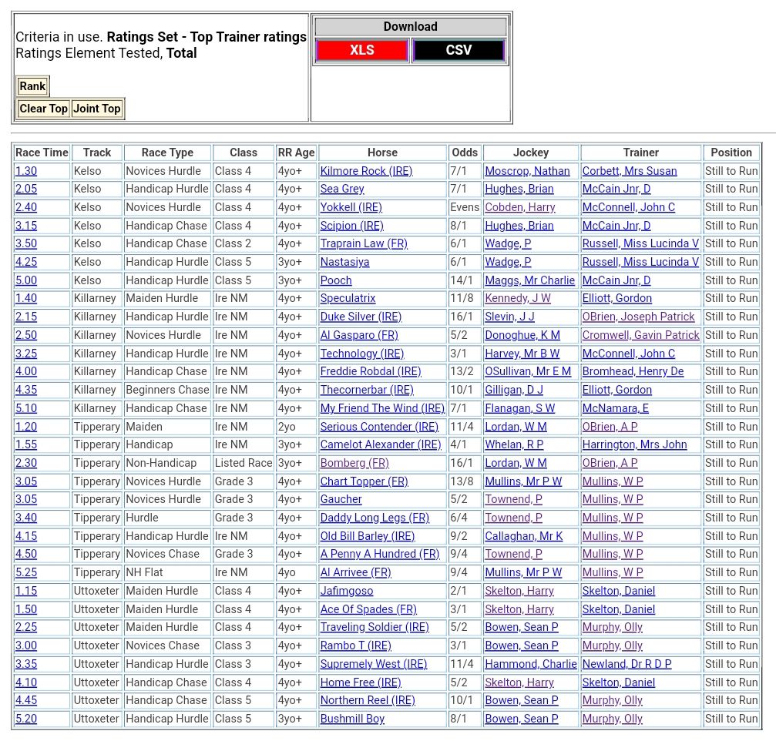
Task: Open horse Camelot Alexander (IRE)
Action: point(381,444)
